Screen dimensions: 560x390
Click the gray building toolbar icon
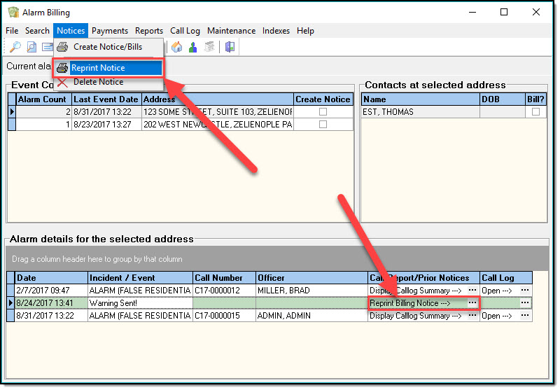209,47
